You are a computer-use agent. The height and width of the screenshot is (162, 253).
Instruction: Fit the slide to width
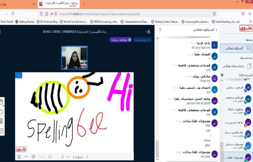point(26,157)
